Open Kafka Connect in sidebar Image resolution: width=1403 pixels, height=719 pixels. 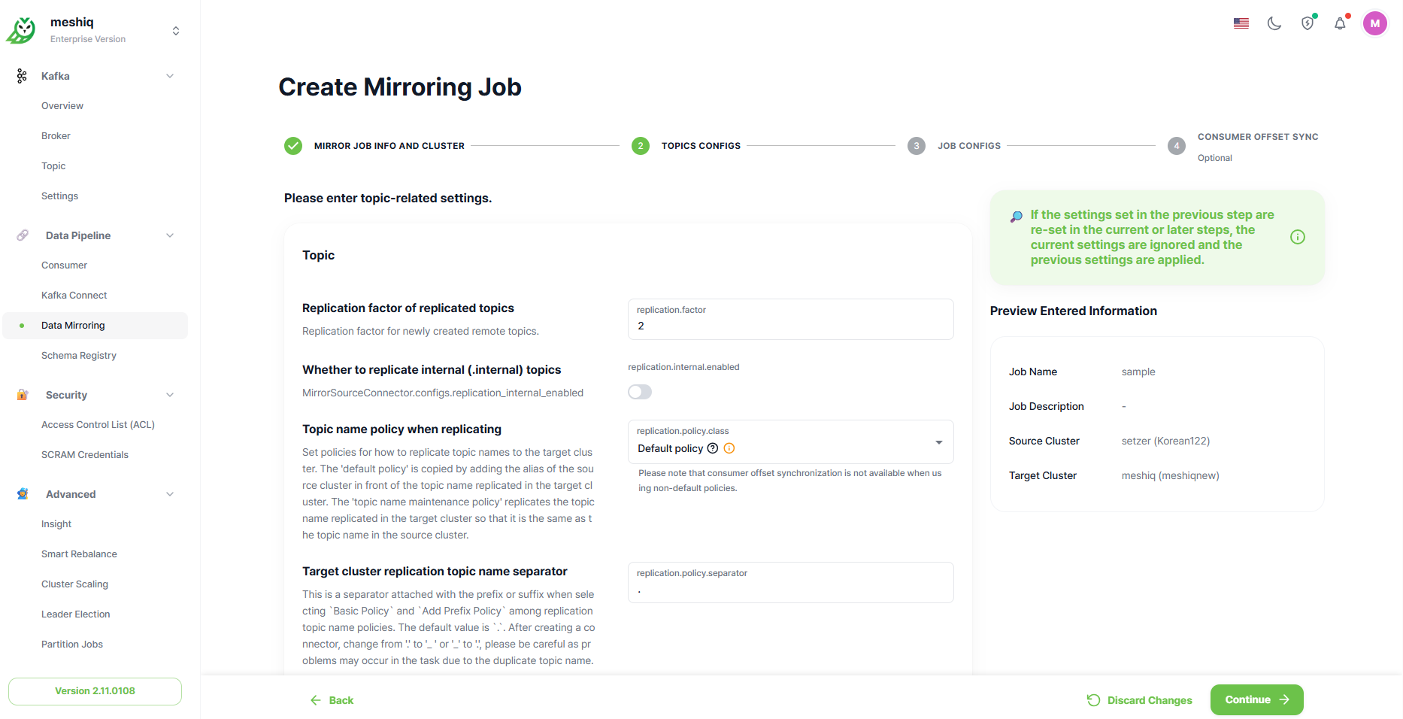[x=74, y=296]
